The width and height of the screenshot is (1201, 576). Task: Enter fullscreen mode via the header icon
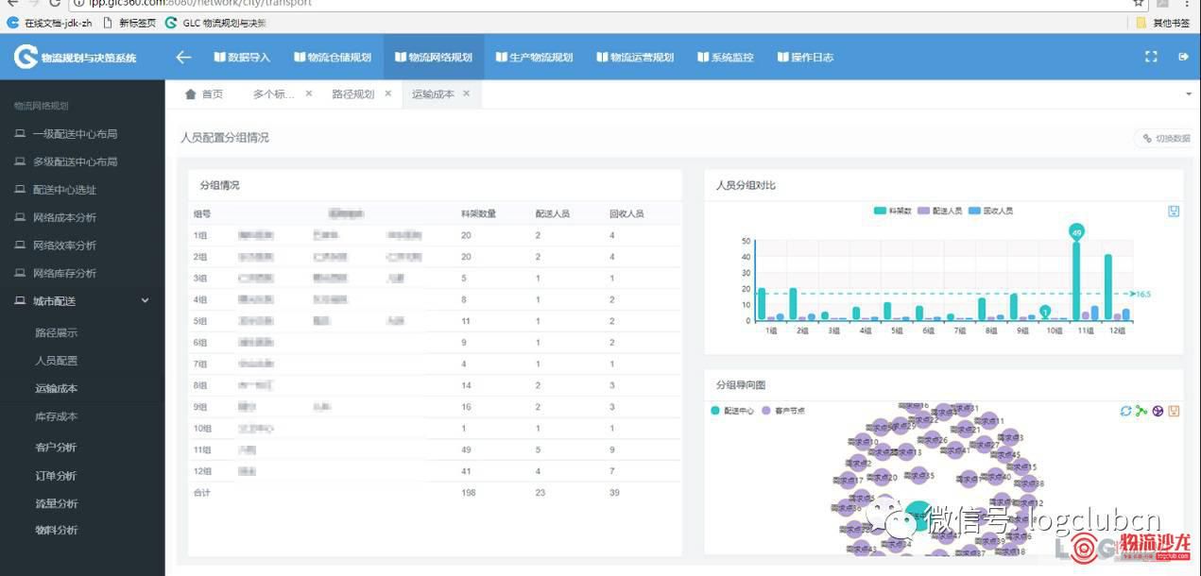tap(1151, 57)
